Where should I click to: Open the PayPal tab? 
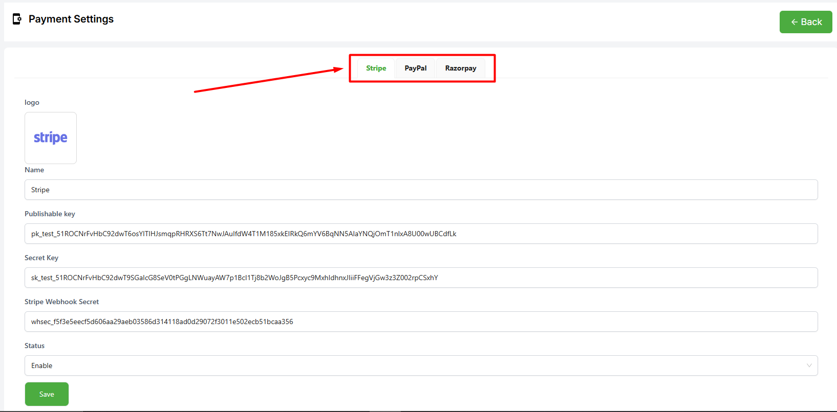pyautogui.click(x=416, y=68)
